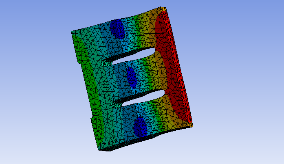Click the lower notch on the left edge
Screen dimensions: 284x164
click(91, 119)
